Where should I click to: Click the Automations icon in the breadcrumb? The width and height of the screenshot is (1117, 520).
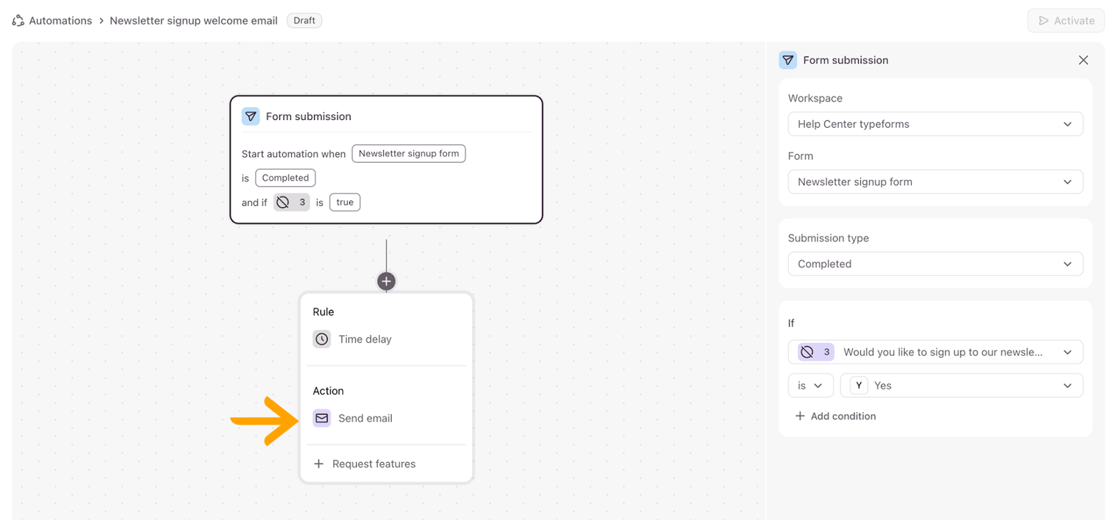tap(18, 21)
